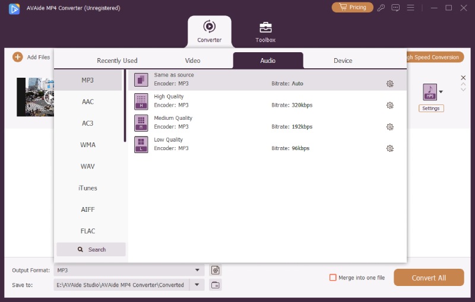Expand the Output Format dropdown
This screenshot has height=302, width=475.
pos(197,270)
